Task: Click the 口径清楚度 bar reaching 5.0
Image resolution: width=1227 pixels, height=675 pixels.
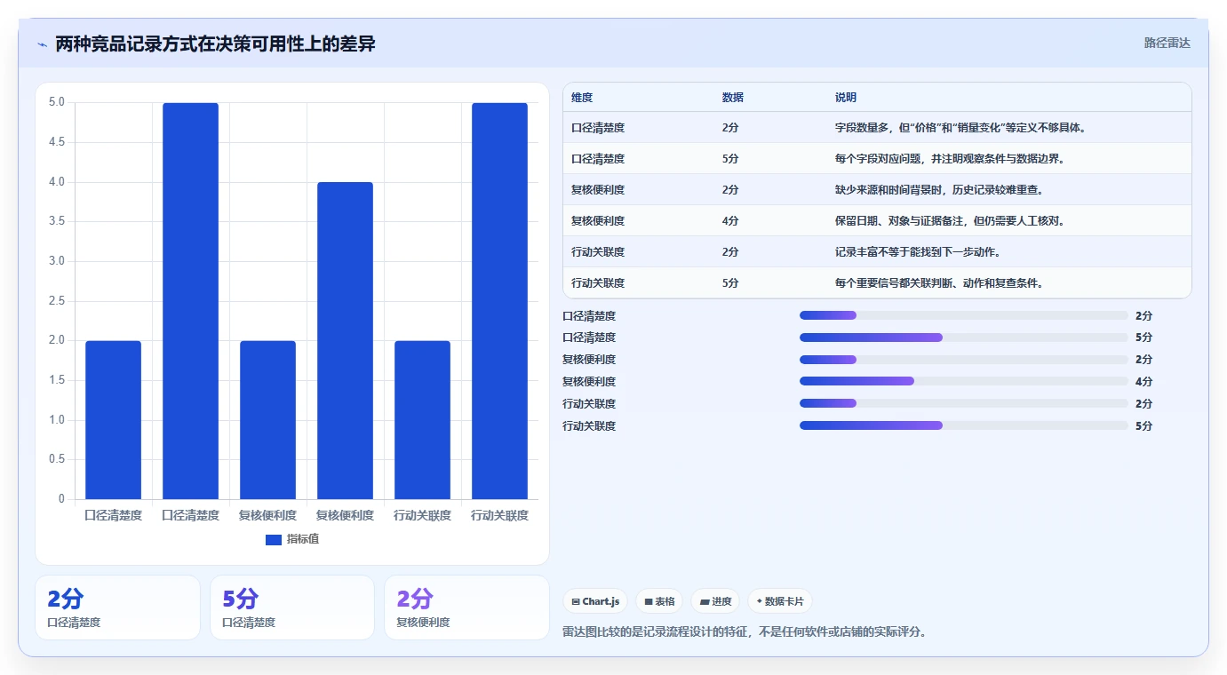Action: pyautogui.click(x=190, y=301)
